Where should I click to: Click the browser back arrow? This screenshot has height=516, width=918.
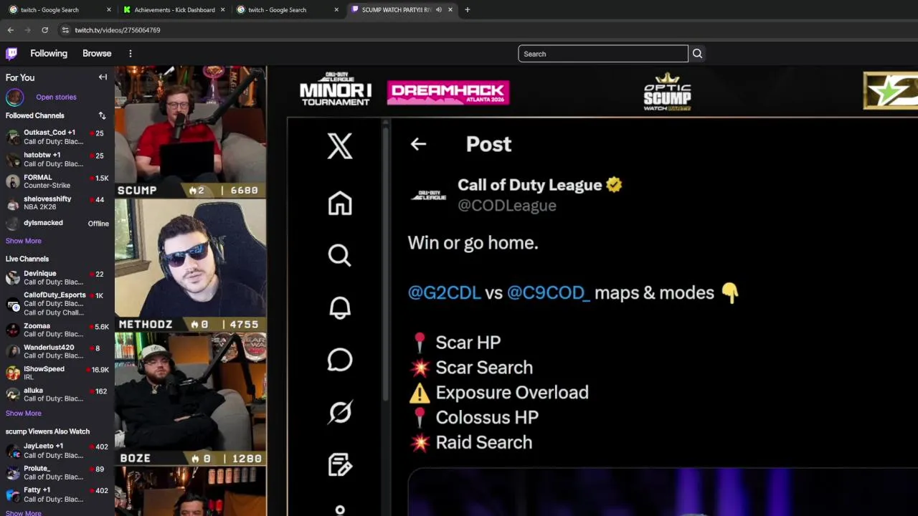tap(11, 30)
